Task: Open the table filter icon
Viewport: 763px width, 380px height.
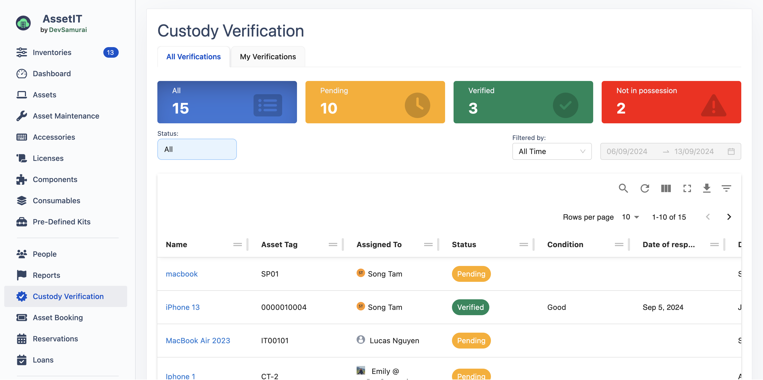Action: pyautogui.click(x=726, y=188)
